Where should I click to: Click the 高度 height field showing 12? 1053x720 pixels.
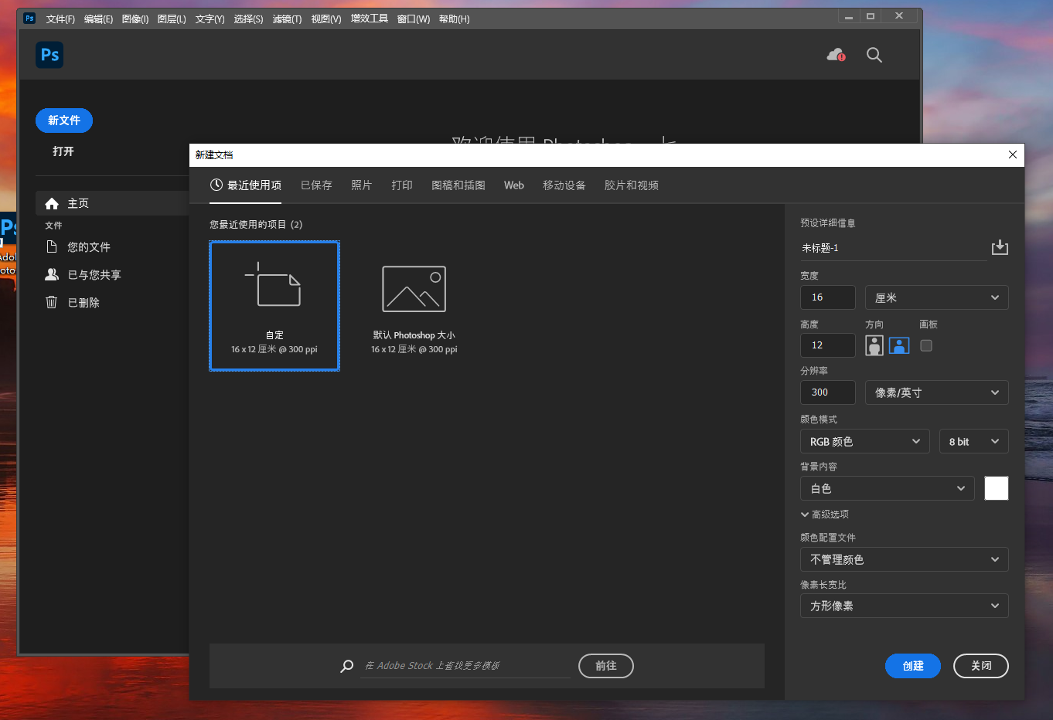(828, 345)
